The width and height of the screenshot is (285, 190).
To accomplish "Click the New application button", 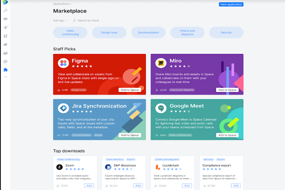I will (x=231, y=4).
